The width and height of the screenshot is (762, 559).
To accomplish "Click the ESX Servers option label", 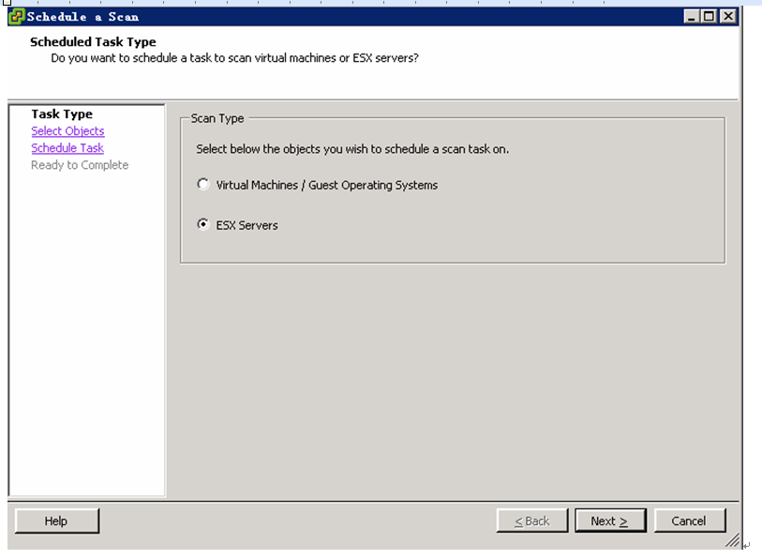I will click(247, 225).
